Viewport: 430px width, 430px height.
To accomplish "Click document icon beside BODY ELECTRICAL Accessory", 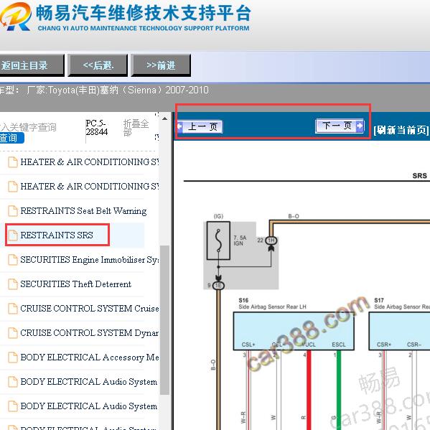I will click(x=13, y=357).
